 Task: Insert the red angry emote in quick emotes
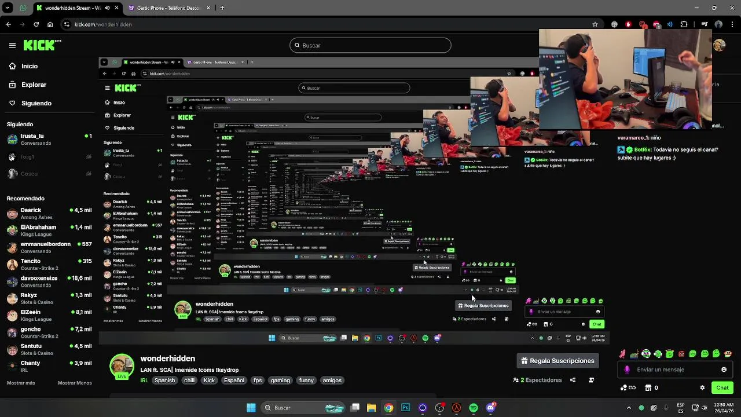[x=681, y=354]
